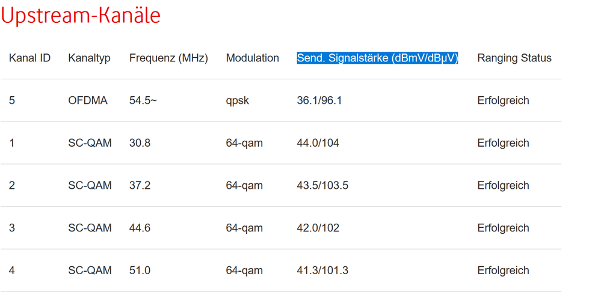
Task: Click Erfolgreich status for the OFDMA channel
Action: click(x=503, y=100)
